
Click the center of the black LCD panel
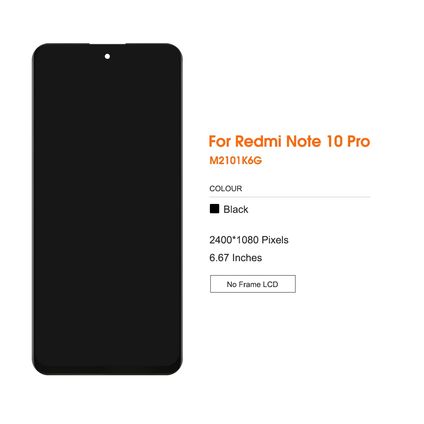coord(107,209)
